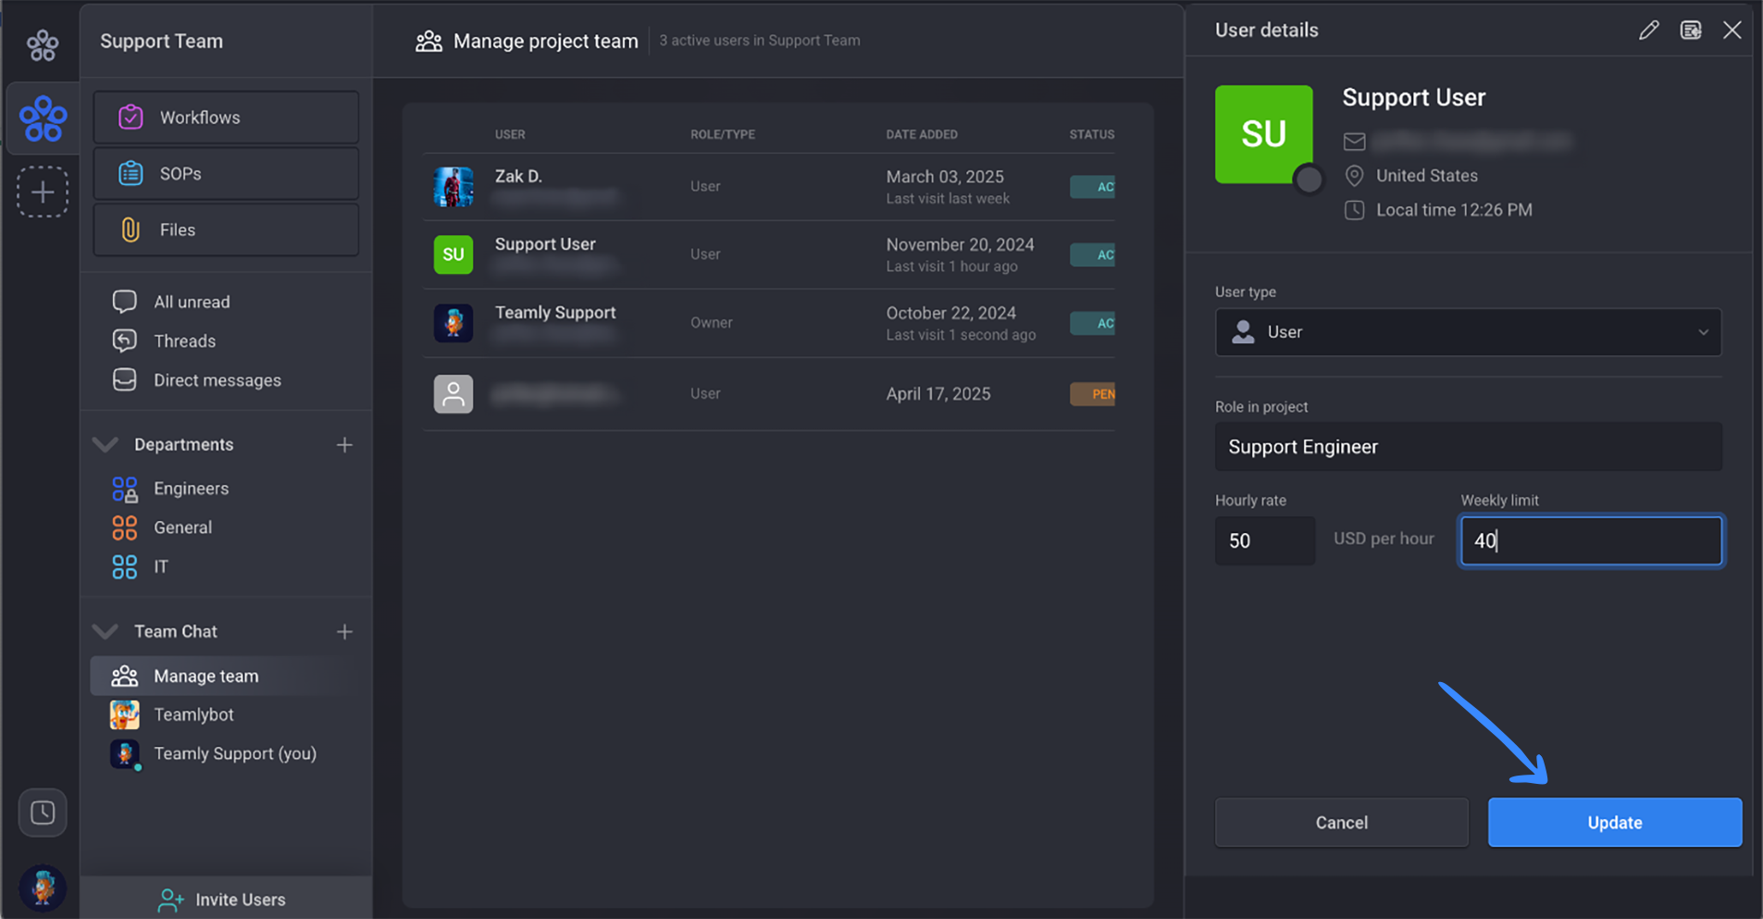The image size is (1763, 919).
Task: Click the Direct messages inbox icon
Action: (124, 379)
